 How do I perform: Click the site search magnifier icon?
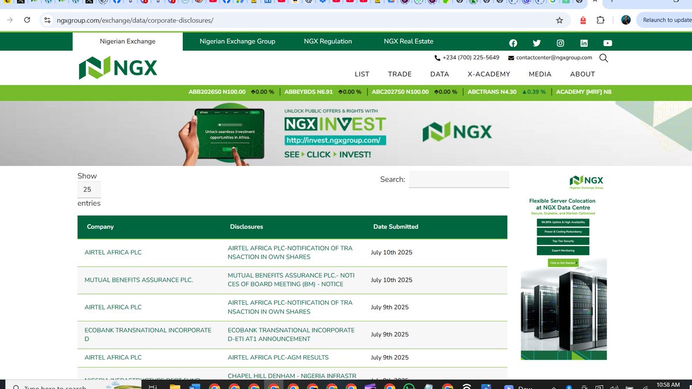coord(604,58)
